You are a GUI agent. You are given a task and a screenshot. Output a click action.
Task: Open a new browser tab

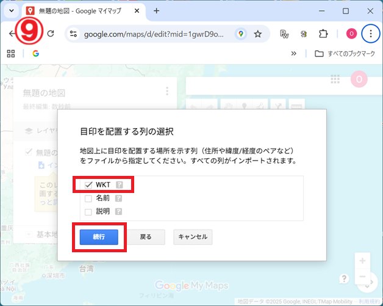[157, 11]
